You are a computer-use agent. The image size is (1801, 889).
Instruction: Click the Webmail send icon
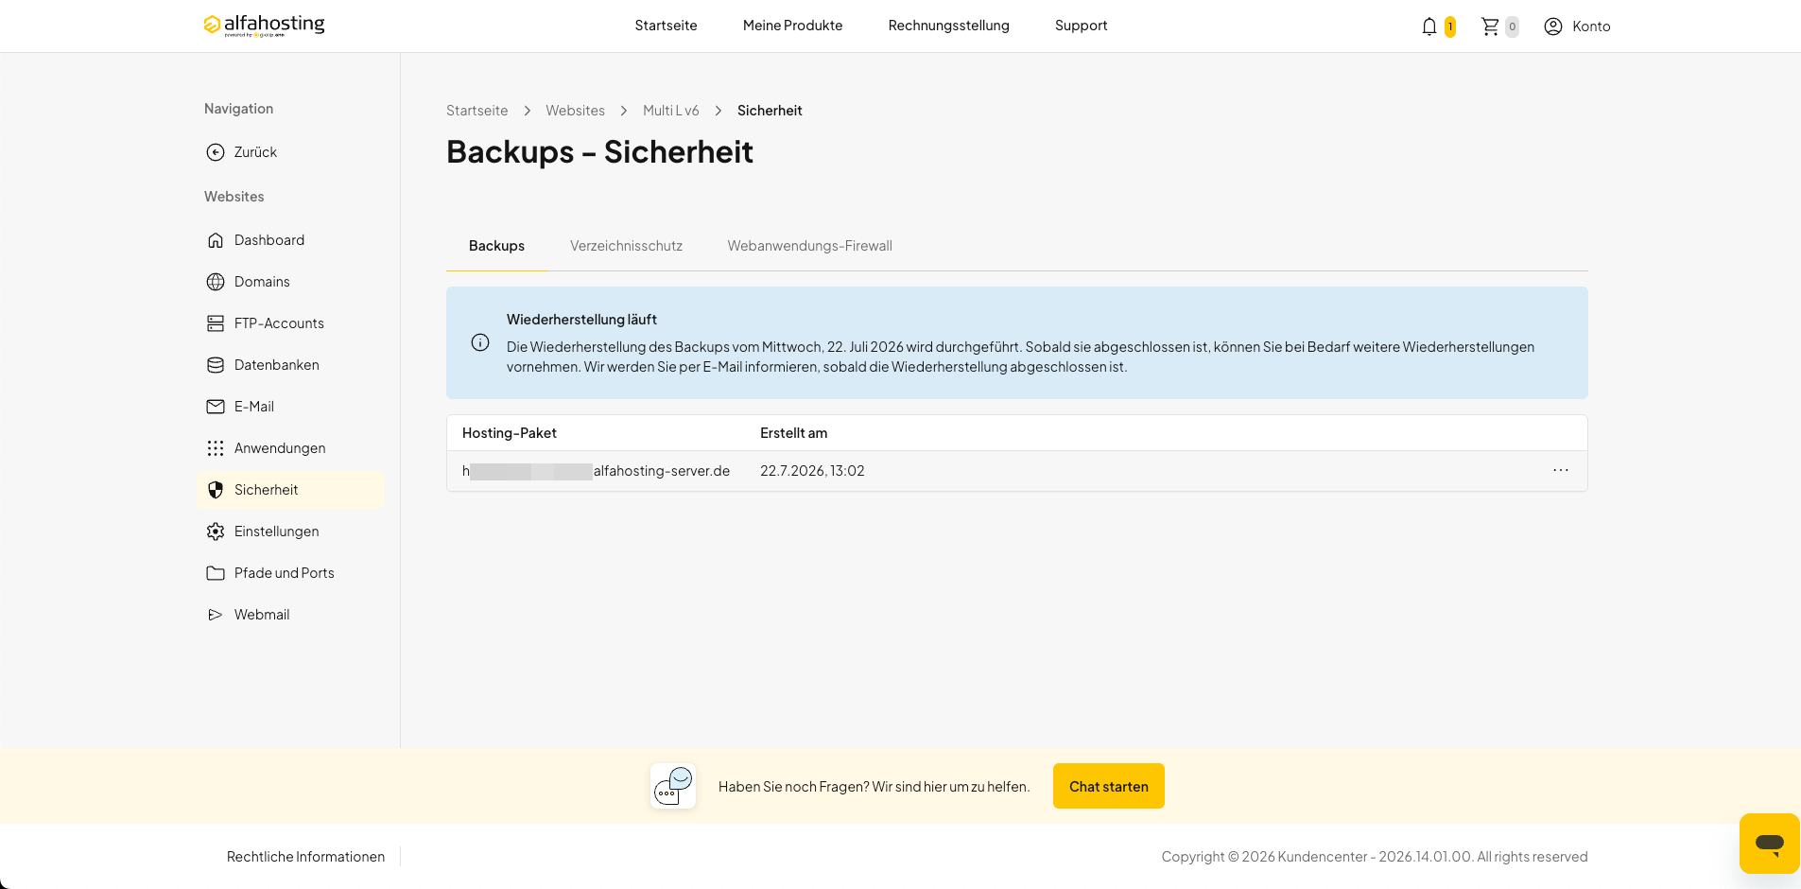click(x=216, y=615)
